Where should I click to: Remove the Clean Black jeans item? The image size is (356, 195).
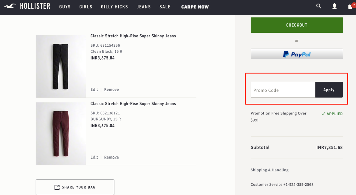[111, 89]
